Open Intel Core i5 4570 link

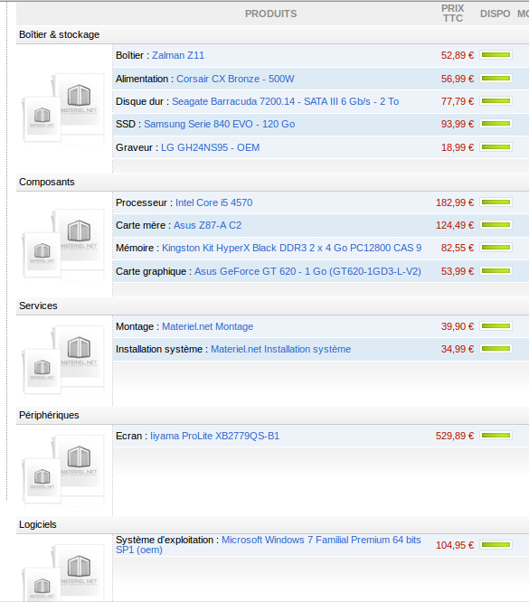(x=214, y=202)
